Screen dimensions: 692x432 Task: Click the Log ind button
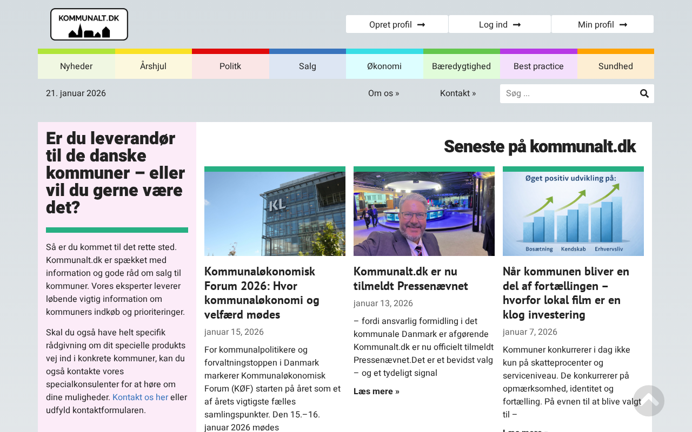click(x=500, y=24)
